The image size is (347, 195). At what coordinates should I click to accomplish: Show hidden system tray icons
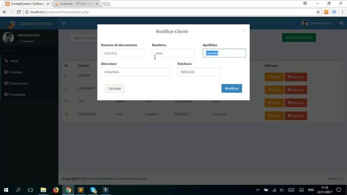click(258, 190)
